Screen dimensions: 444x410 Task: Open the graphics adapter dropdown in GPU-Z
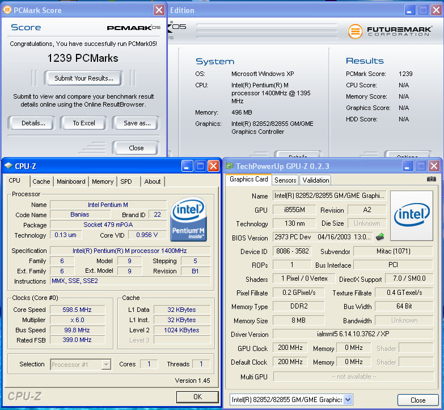pos(348,400)
